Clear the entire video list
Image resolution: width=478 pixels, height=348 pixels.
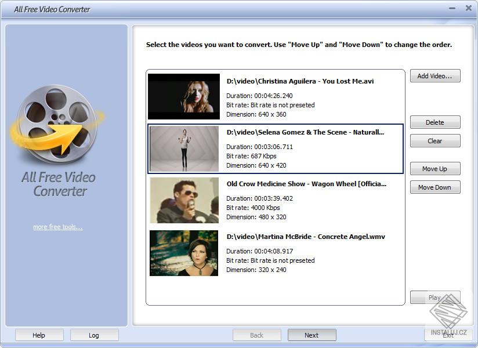click(435, 140)
